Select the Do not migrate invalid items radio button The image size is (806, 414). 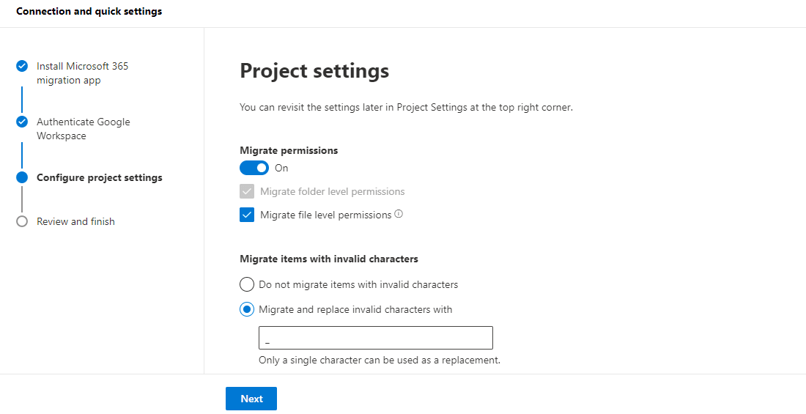247,284
